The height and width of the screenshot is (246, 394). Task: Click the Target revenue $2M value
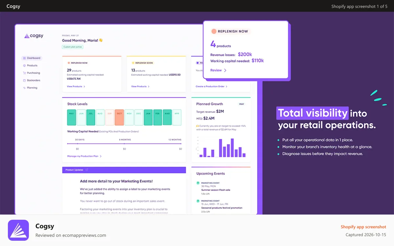[220, 112]
